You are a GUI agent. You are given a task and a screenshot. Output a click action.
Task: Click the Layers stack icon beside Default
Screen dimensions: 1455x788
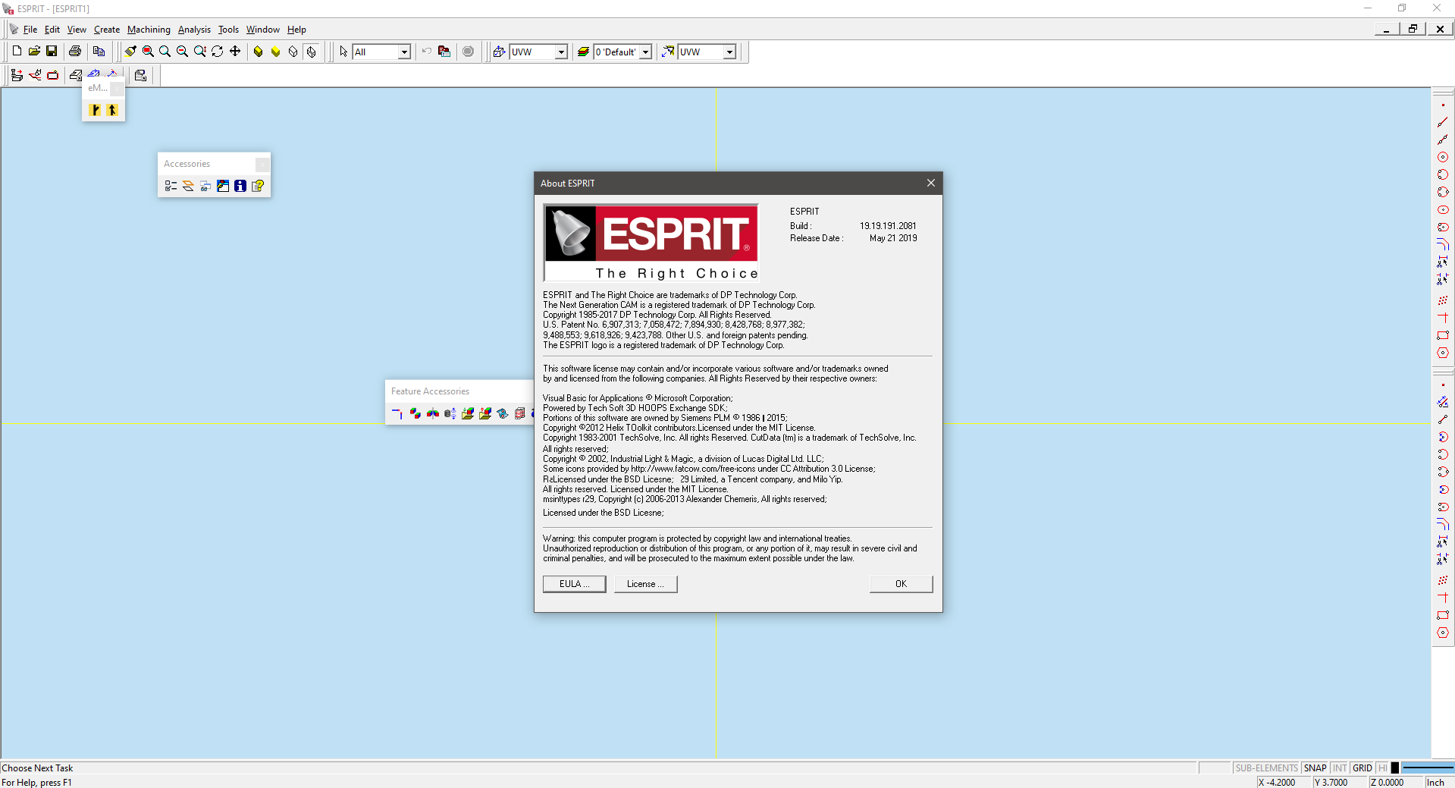click(583, 52)
